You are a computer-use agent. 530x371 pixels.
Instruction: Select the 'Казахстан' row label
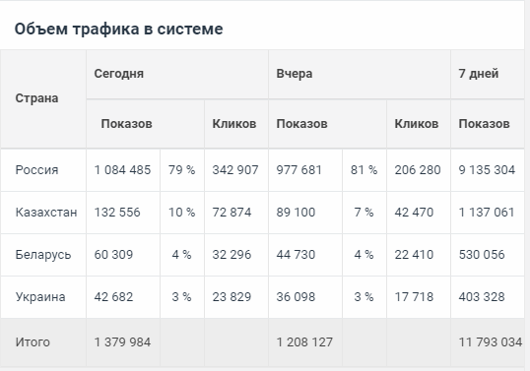coord(46,213)
